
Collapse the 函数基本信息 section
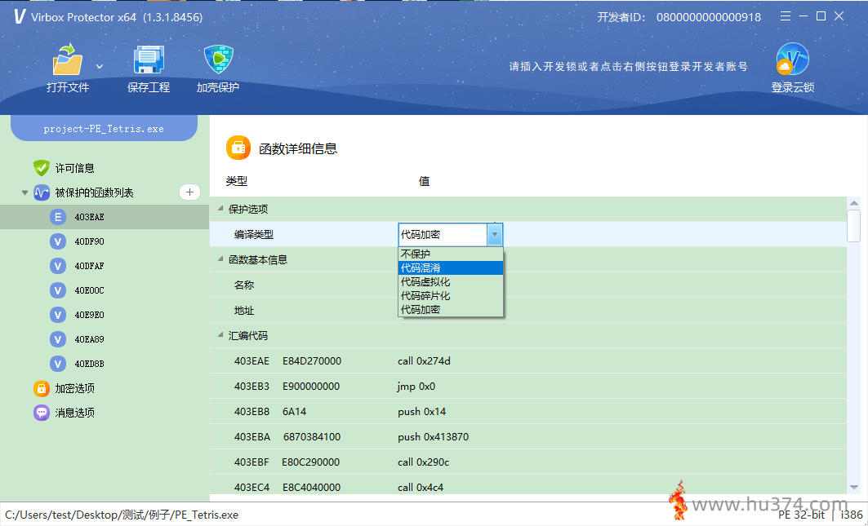(x=220, y=259)
